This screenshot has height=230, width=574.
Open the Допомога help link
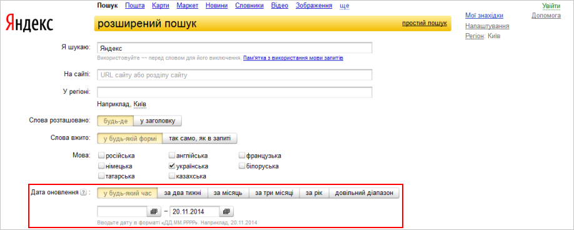coord(546,16)
